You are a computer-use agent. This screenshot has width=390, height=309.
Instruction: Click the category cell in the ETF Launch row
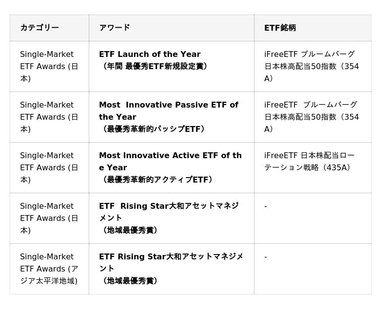click(x=49, y=66)
